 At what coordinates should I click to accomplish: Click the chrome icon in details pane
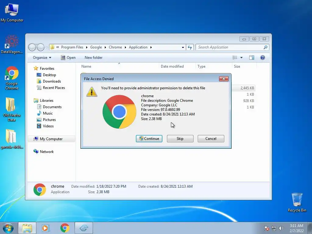pyautogui.click(x=40, y=190)
